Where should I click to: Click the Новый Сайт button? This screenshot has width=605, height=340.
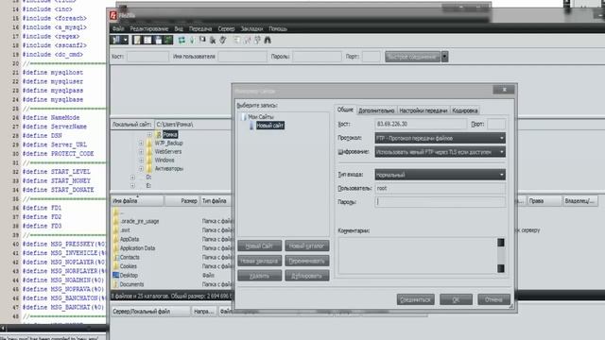coord(259,246)
